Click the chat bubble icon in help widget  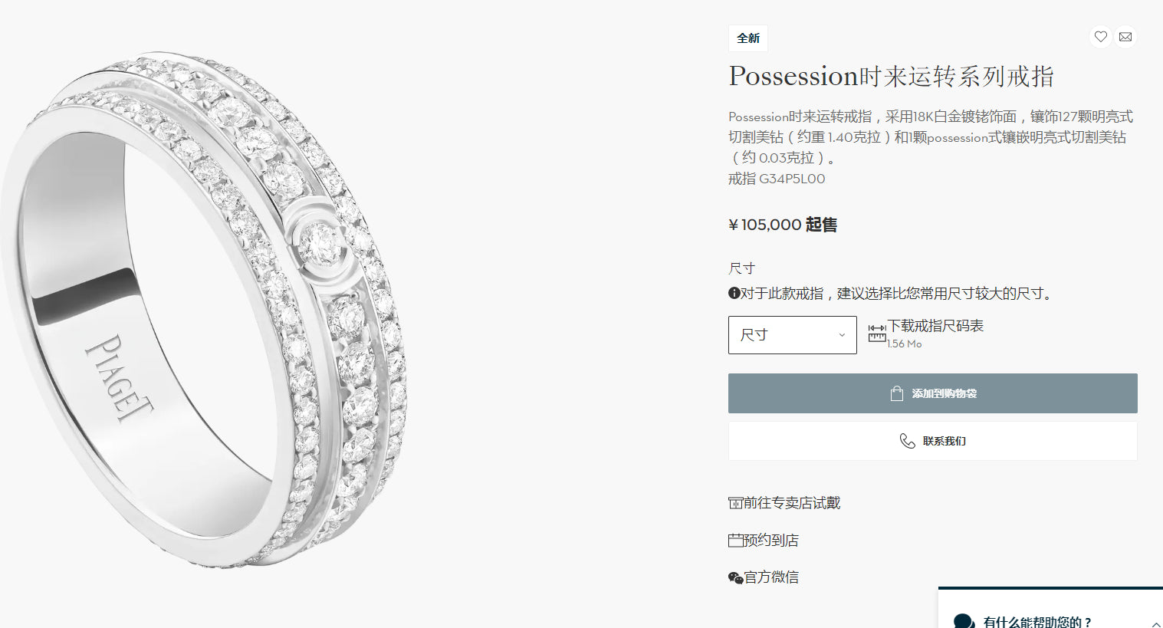964,622
